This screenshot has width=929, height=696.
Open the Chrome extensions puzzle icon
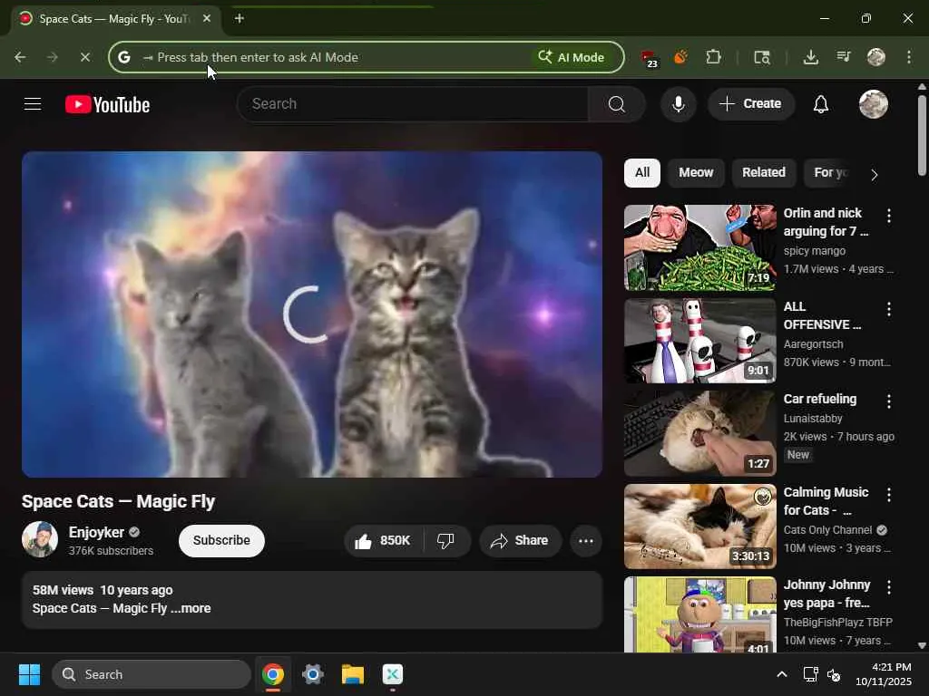coord(713,57)
